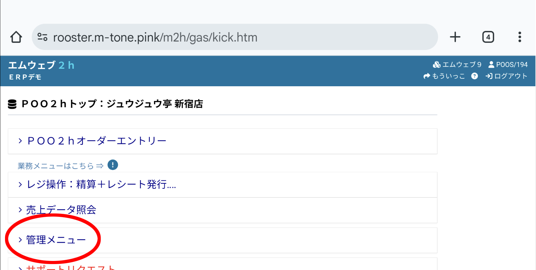The image size is (536, 270).
Task: Click the new tab plus button
Action: tap(455, 37)
